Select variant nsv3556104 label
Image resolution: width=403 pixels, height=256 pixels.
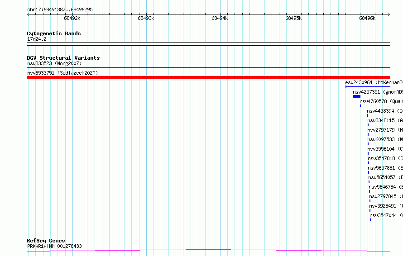point(385,149)
